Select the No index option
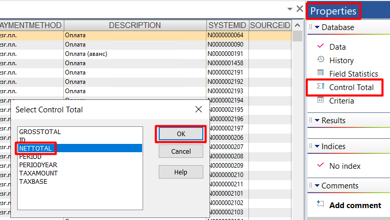 click(345, 166)
